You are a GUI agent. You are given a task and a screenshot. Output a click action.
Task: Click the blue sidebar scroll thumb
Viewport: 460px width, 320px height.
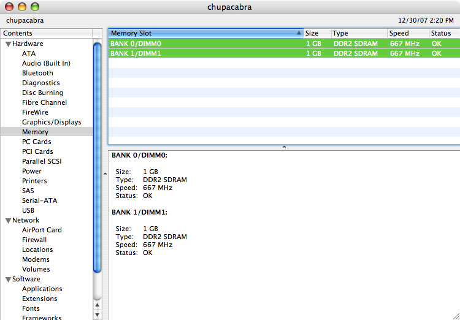[97, 158]
